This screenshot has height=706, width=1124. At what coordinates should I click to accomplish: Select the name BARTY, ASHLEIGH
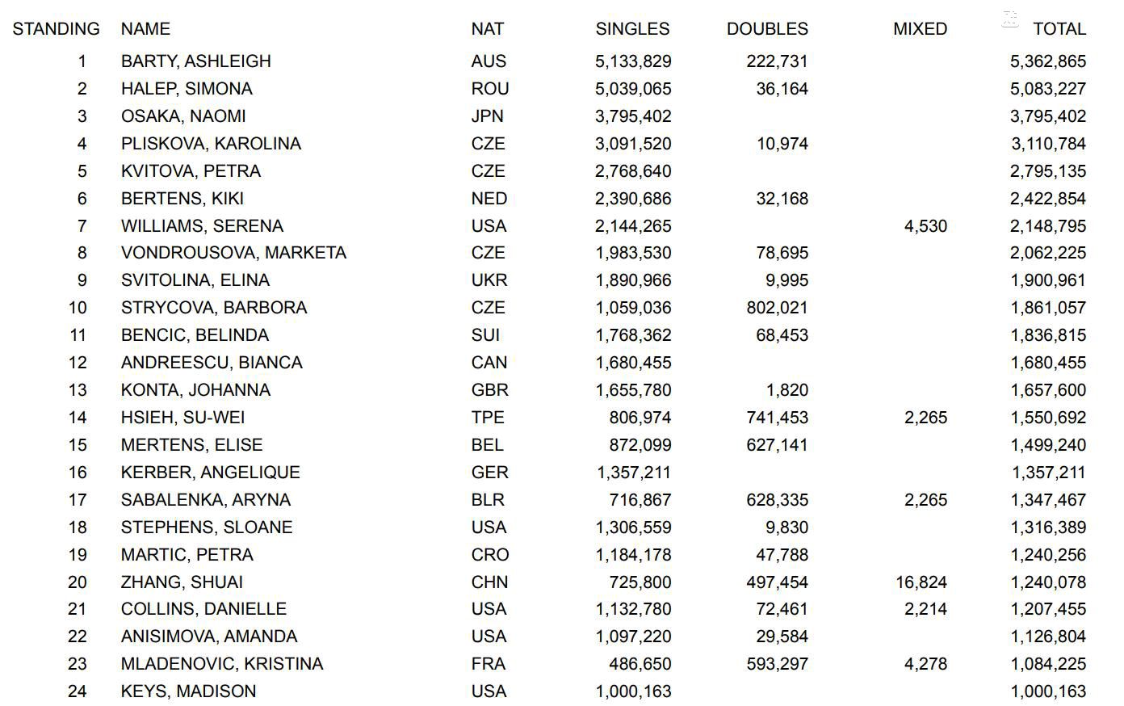(x=196, y=61)
